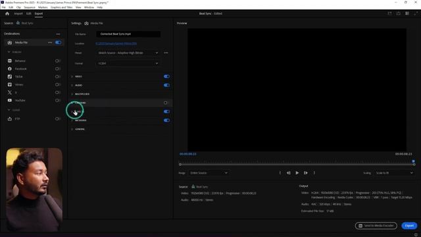The image size is (421, 237).
Task: Switch to the Edit tab
Action: tap(29, 13)
